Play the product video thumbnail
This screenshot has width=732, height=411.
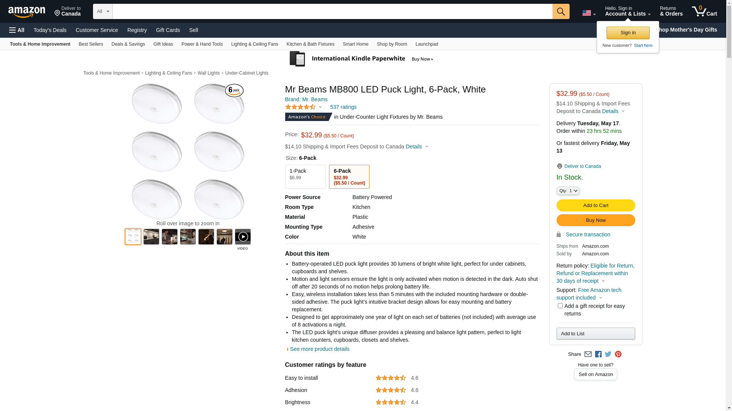click(x=243, y=237)
